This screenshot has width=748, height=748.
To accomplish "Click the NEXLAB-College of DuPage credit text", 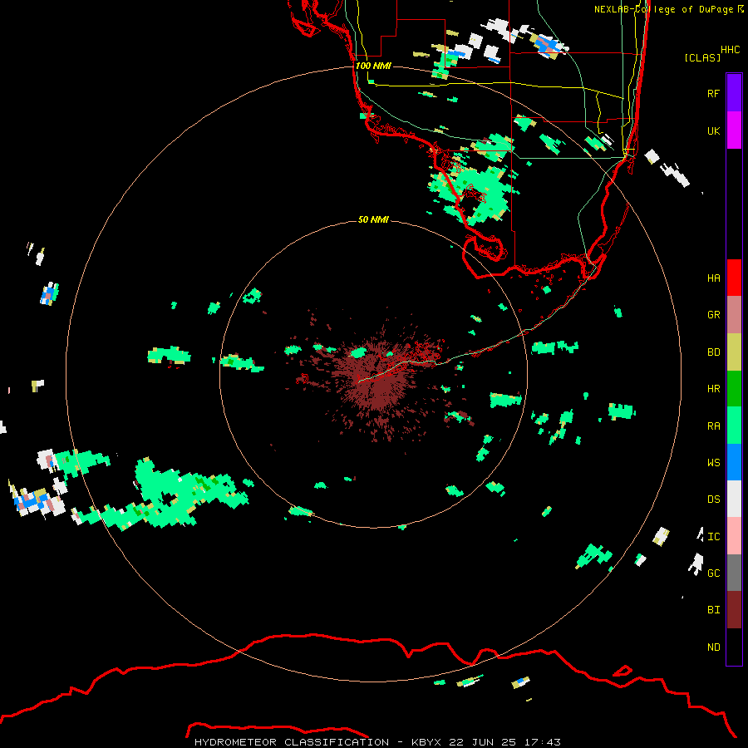I will click(663, 9).
